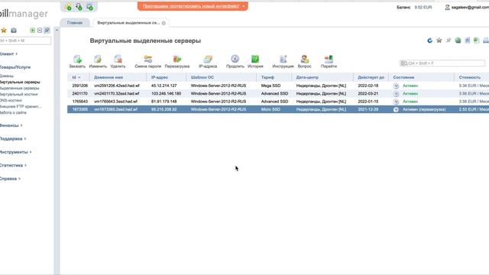Expand all menu with green plus icon
The image size is (489, 275).
[x=32, y=31]
